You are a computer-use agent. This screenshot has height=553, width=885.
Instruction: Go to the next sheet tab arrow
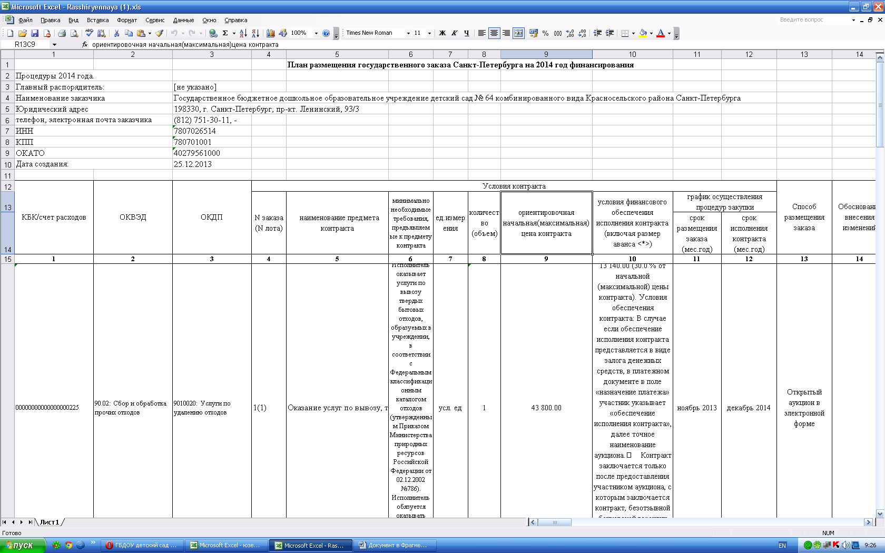(22, 522)
